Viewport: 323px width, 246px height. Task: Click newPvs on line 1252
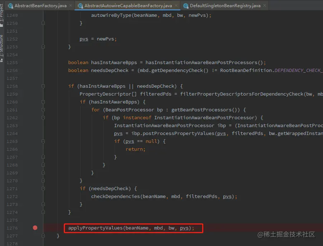[x=105, y=39]
